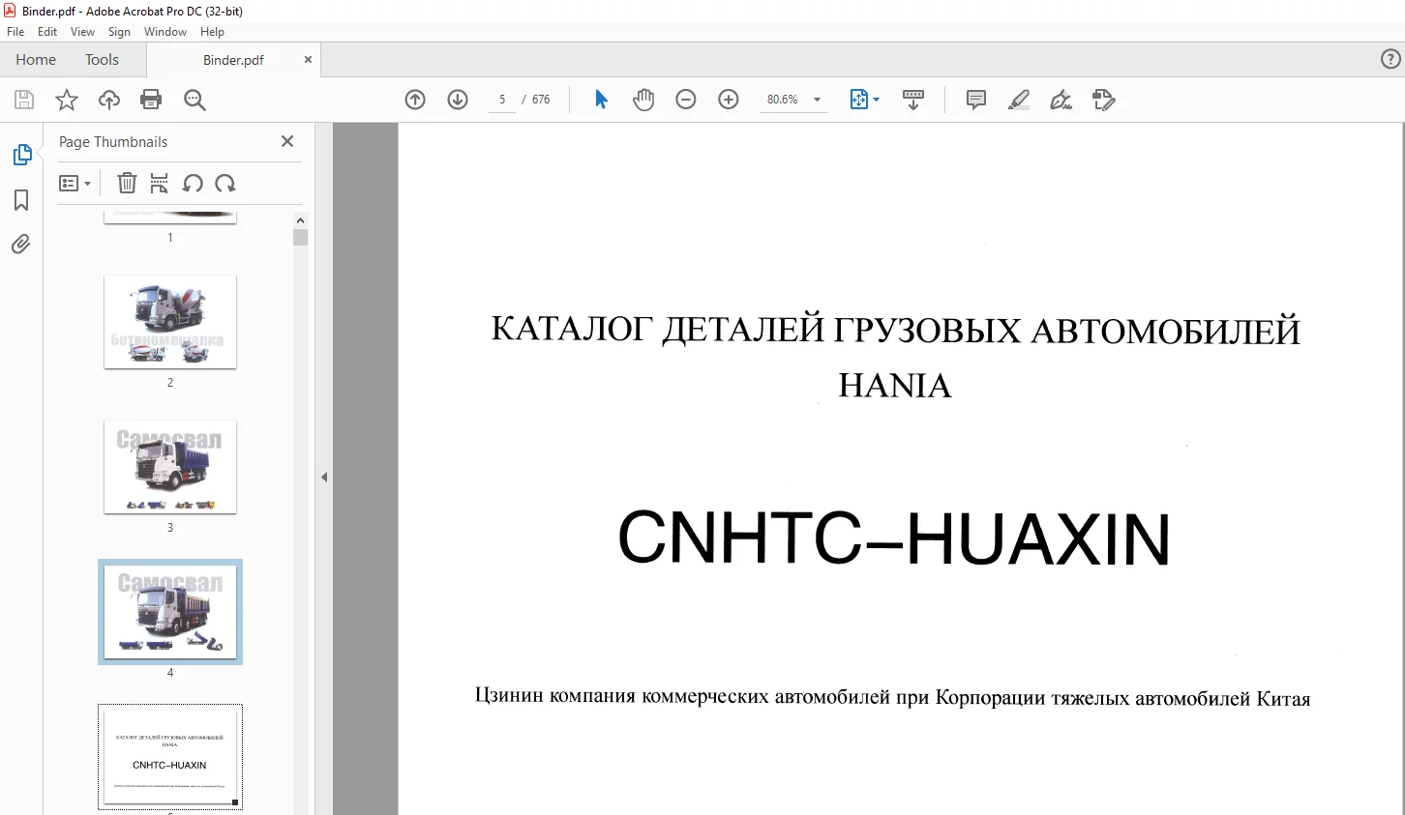Upload the file to the cloud
This screenshot has width=1405, height=815.
coord(109,100)
